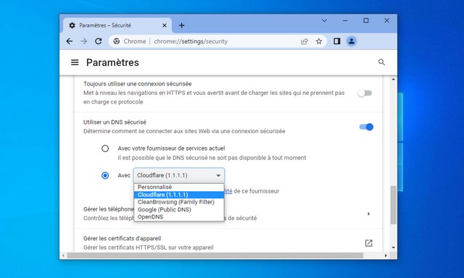Click the horizontal scrollbar thumb
Image resolution: width=464 pixels, height=278 pixels.
[x=215, y=256]
